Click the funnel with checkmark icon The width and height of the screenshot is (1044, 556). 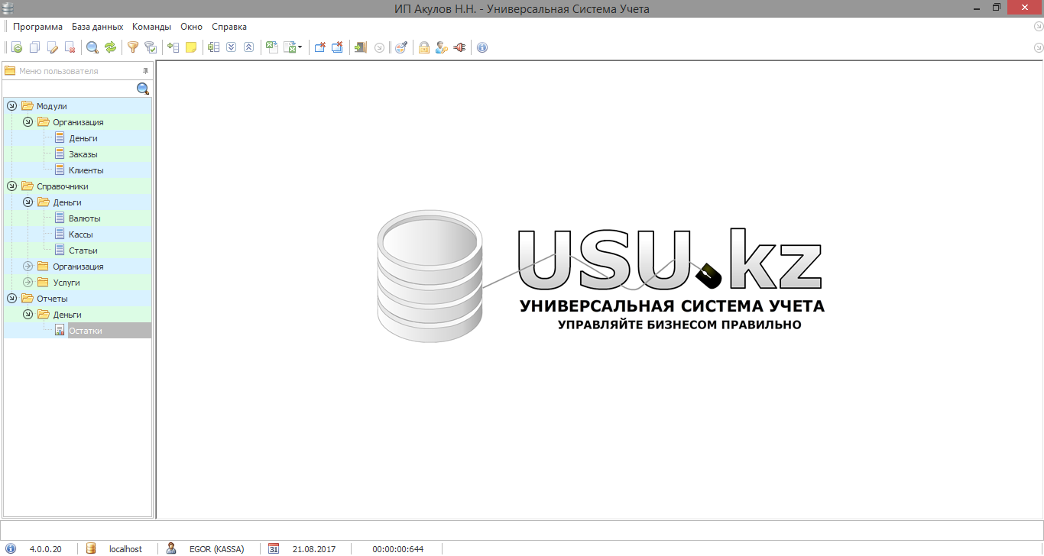151,47
